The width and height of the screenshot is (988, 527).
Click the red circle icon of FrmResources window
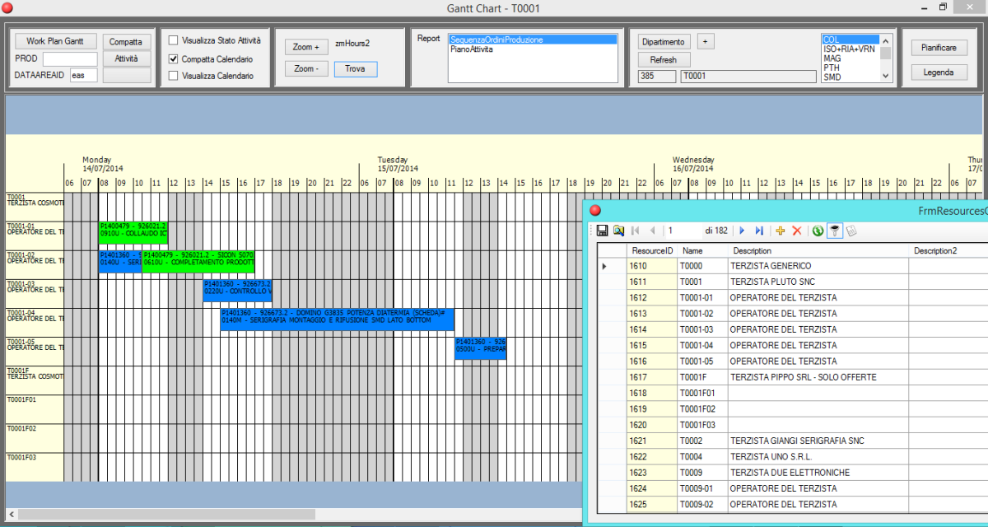[595, 211]
